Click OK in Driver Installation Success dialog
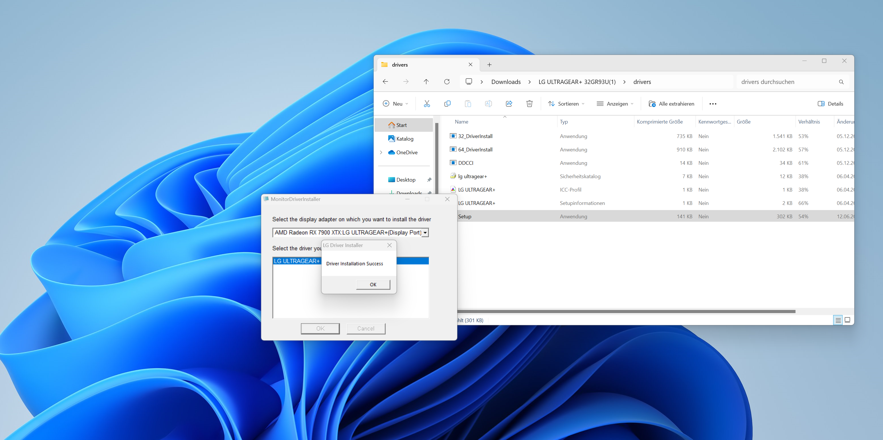Viewport: 883px width, 440px height. 373,285
